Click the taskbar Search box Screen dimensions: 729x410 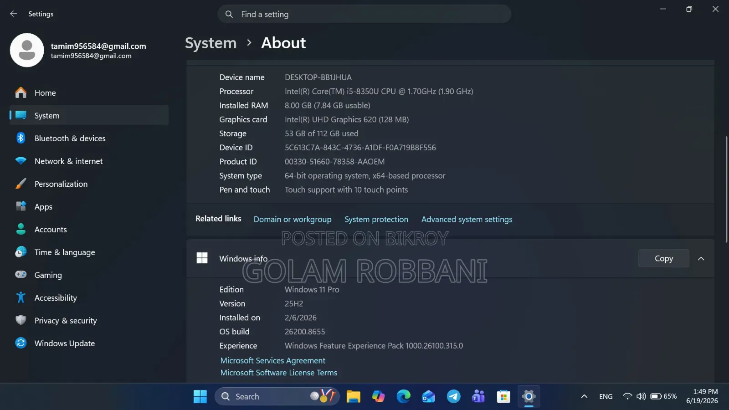pyautogui.click(x=277, y=397)
